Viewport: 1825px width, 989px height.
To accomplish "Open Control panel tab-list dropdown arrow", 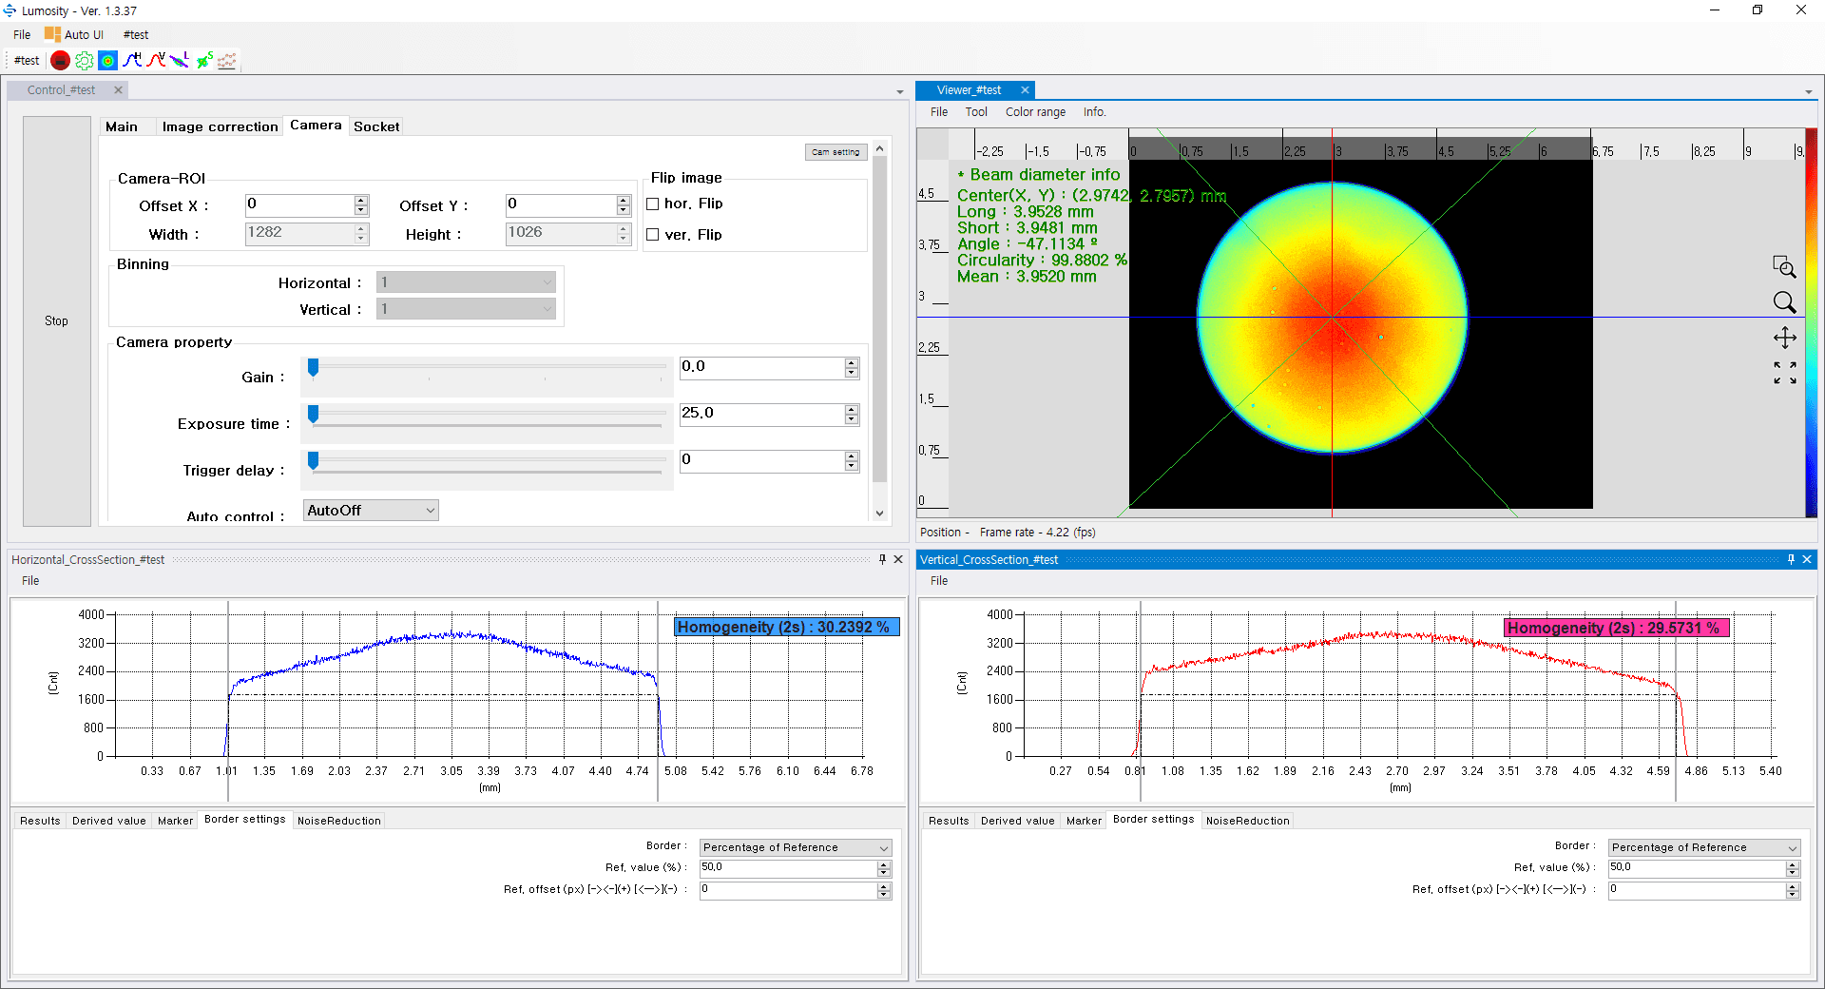I will click(x=899, y=92).
